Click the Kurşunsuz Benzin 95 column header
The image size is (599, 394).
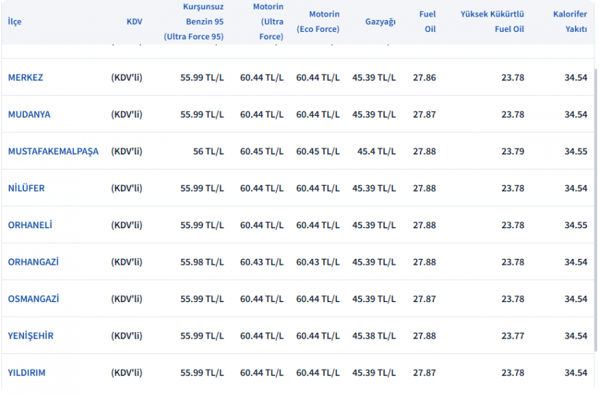pos(194,21)
